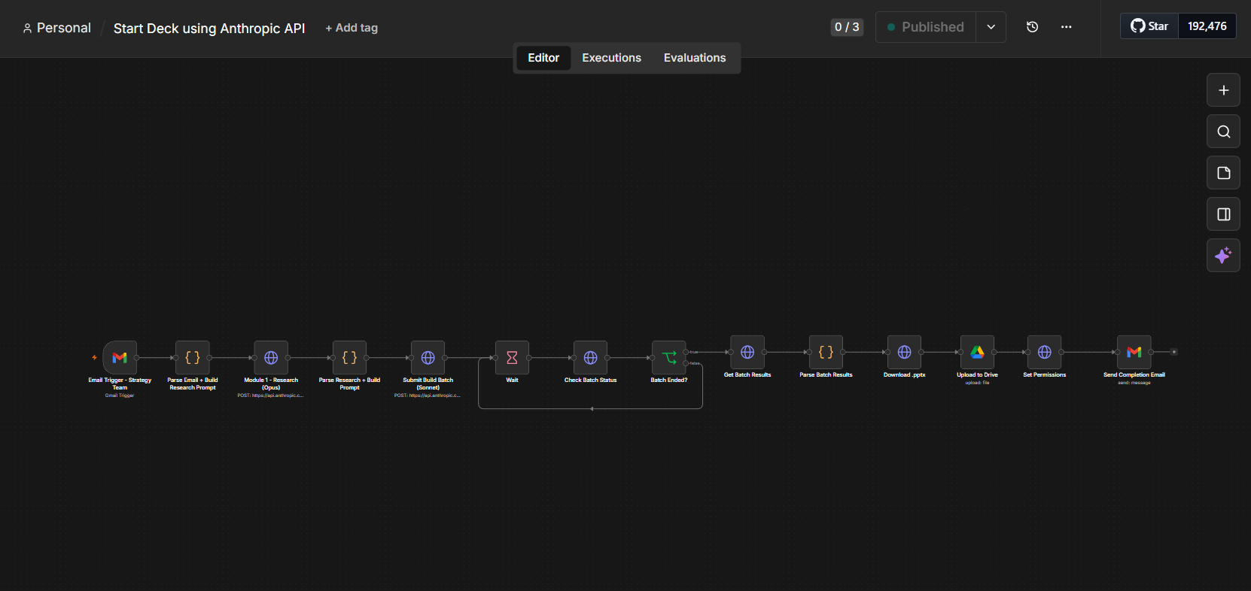Switch to the Editor tab
The image size is (1251, 591).
543,58
